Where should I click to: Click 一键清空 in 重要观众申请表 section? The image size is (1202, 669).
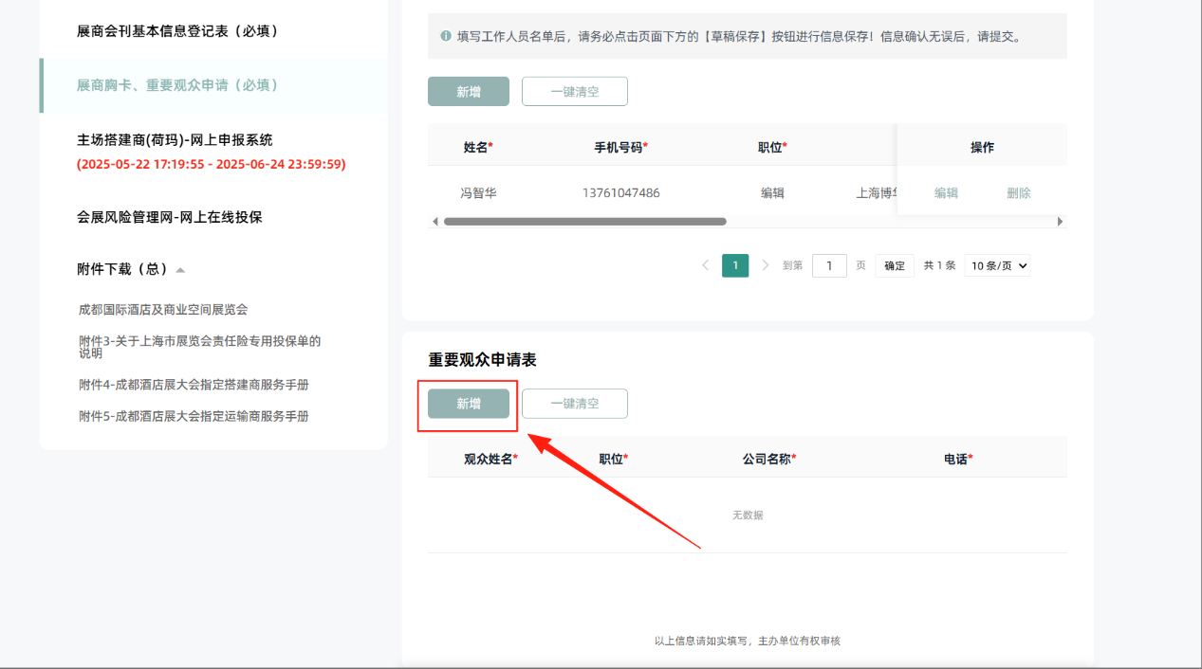575,404
